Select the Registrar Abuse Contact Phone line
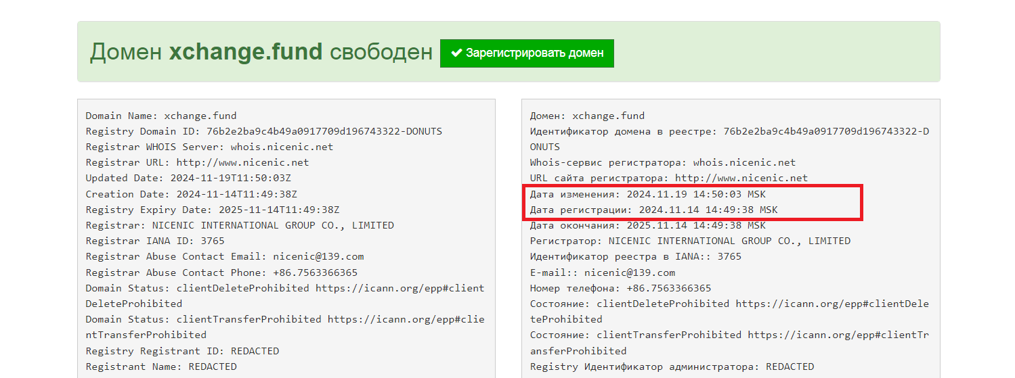 coord(221,273)
